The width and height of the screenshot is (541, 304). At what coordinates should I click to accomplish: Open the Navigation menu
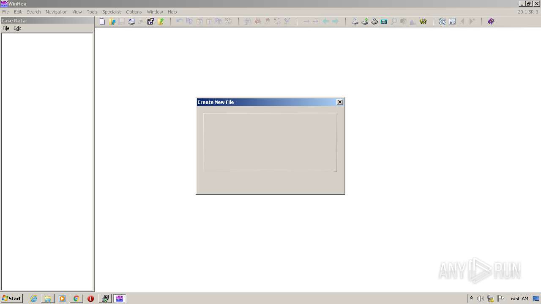pos(56,12)
